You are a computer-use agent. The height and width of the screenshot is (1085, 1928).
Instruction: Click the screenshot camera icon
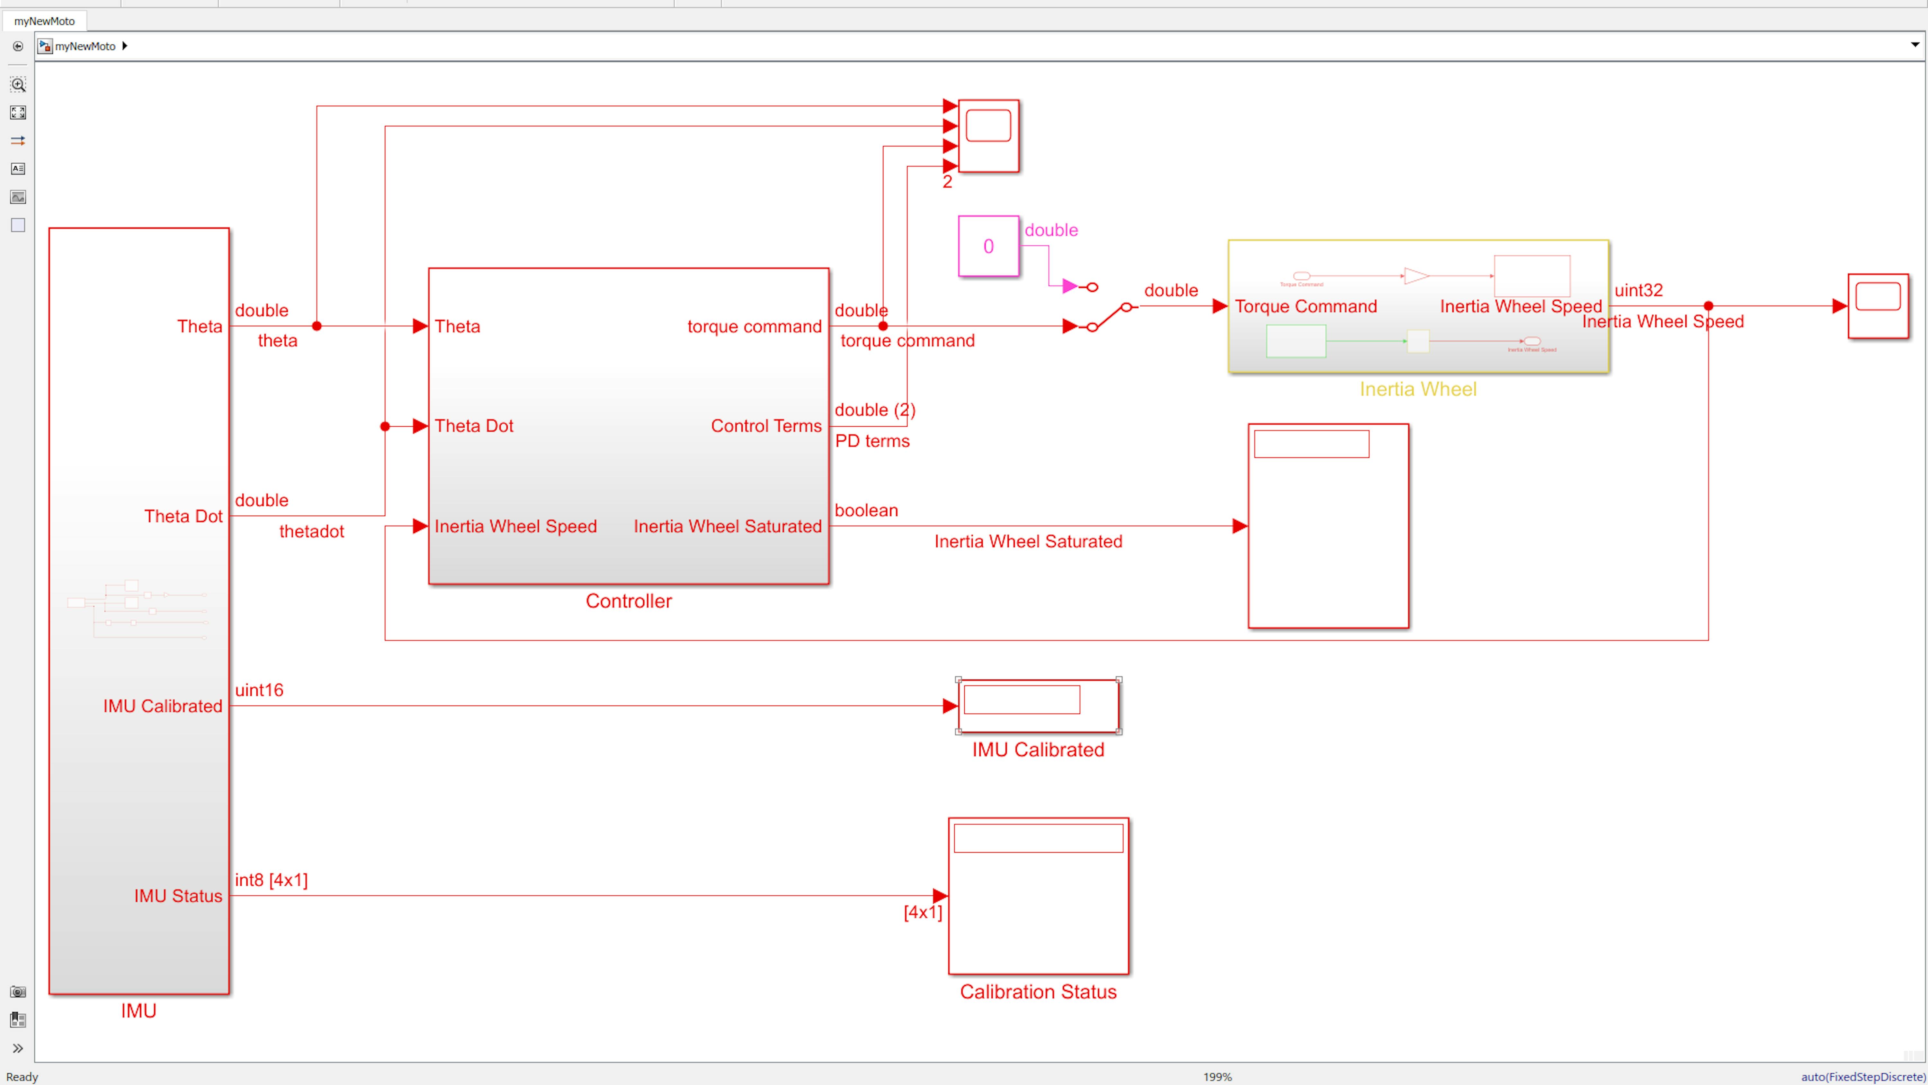point(18,992)
